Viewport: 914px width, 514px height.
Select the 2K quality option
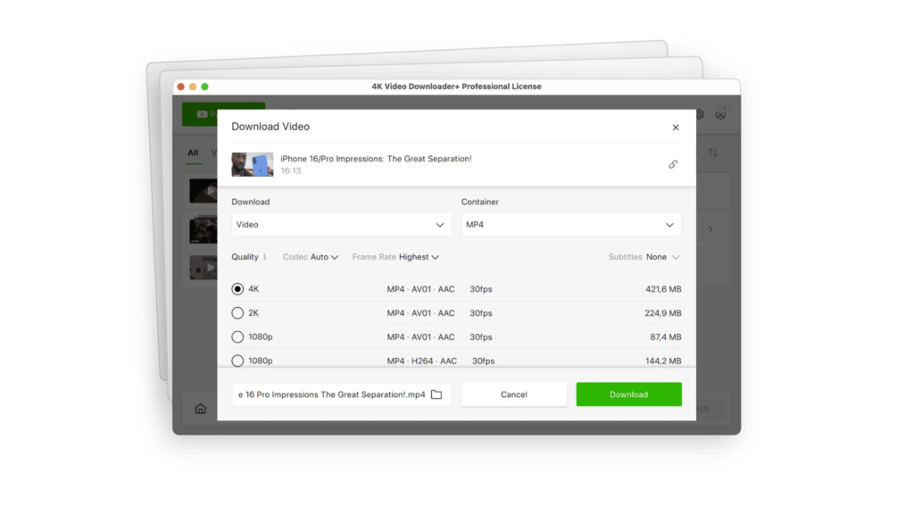coord(237,313)
